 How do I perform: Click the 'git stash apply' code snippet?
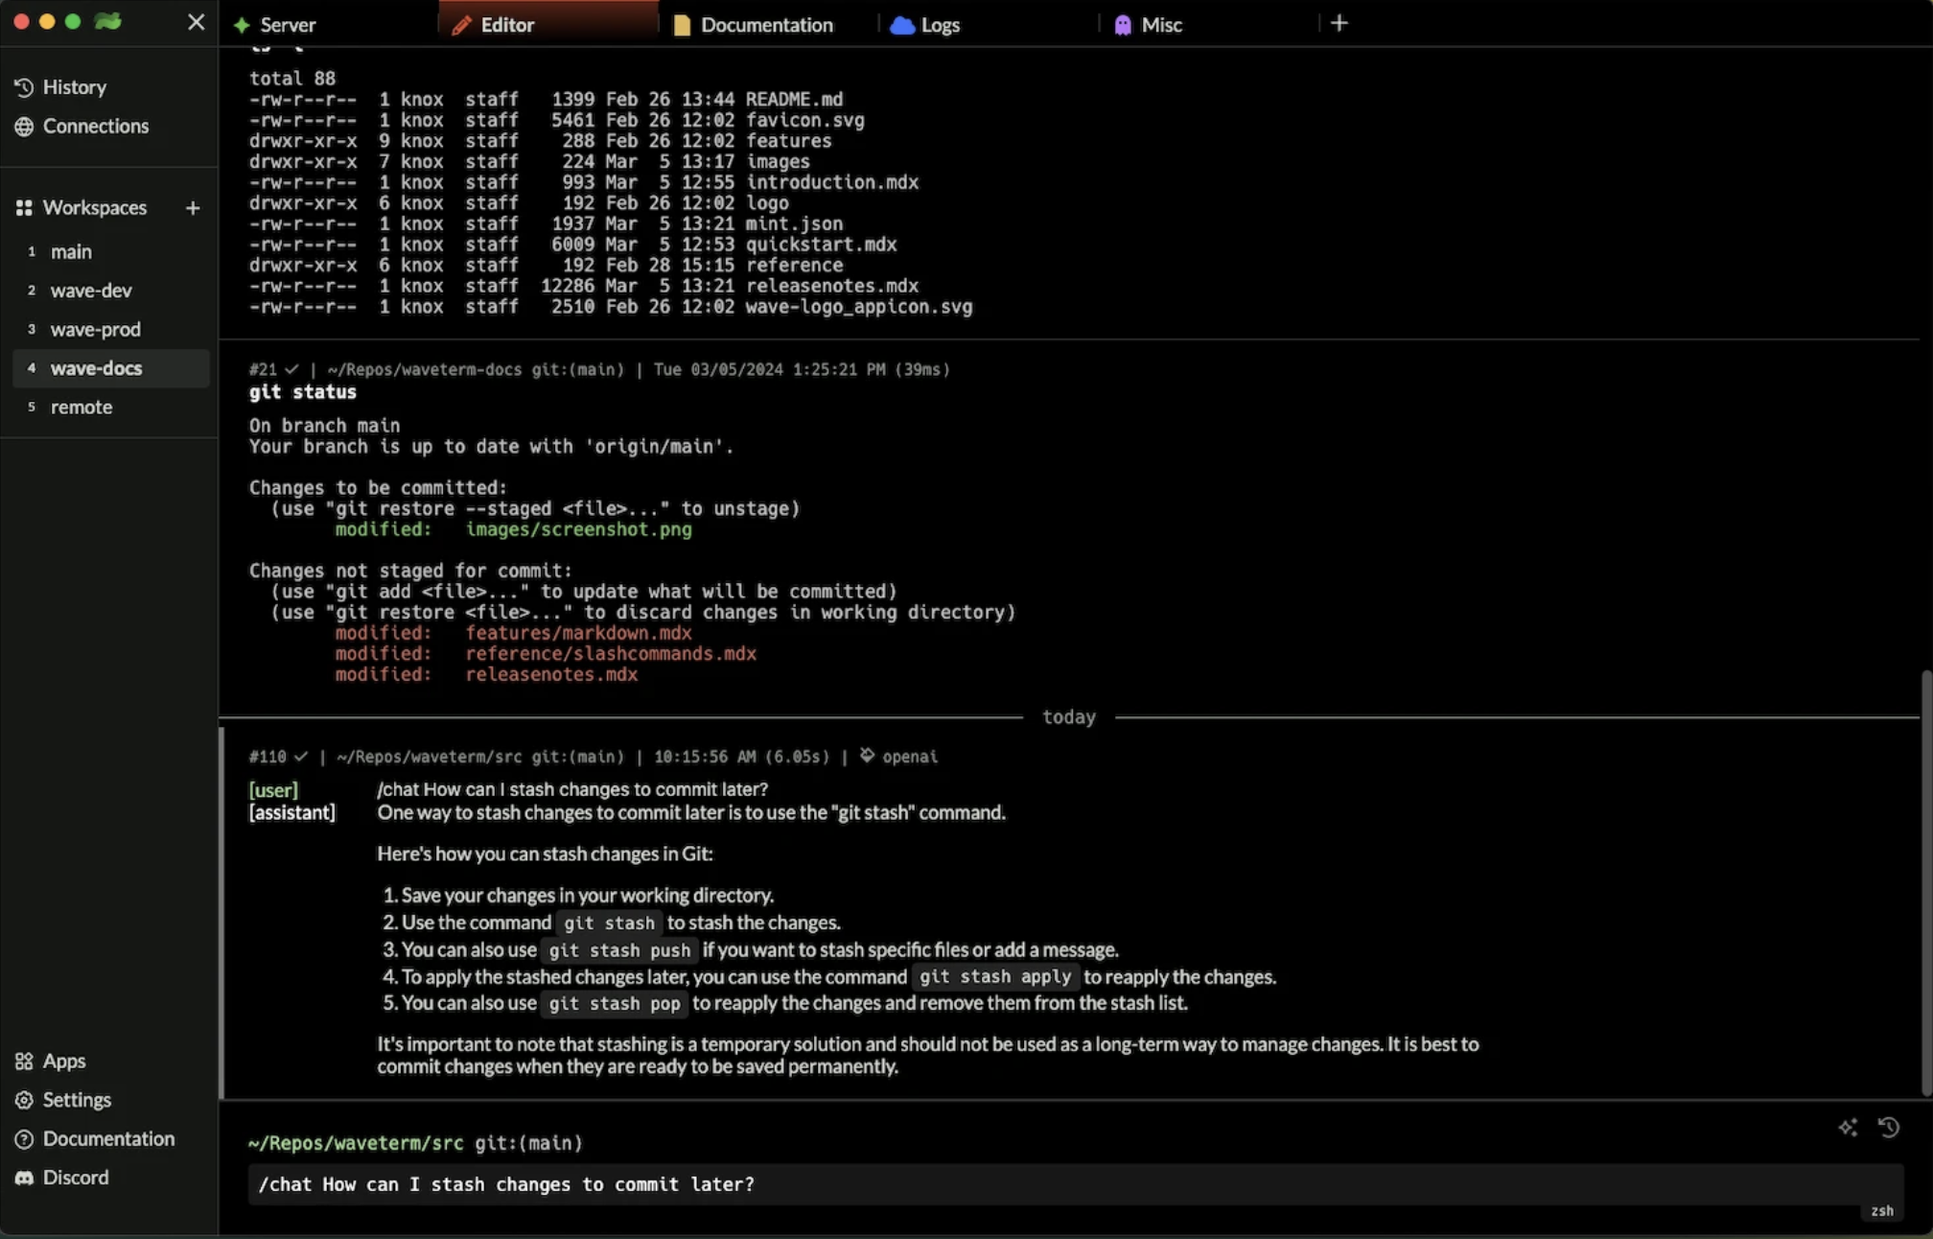(995, 977)
